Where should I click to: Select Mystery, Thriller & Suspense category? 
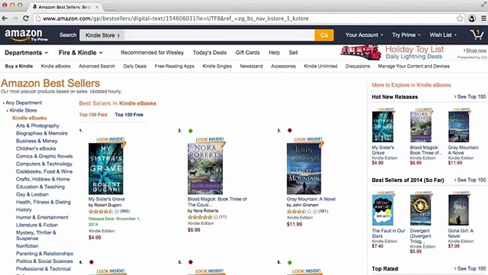click(36, 235)
